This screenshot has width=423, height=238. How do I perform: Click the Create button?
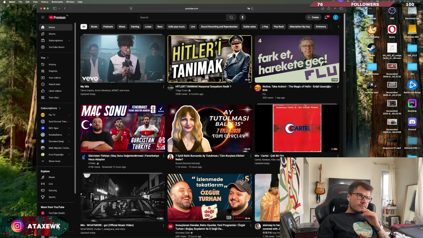click(313, 17)
